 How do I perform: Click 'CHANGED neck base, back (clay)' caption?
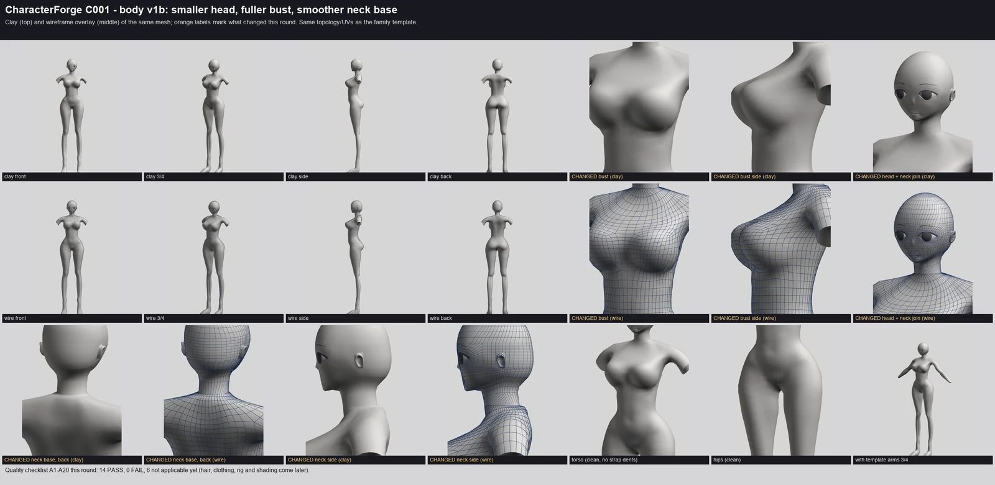click(44, 460)
